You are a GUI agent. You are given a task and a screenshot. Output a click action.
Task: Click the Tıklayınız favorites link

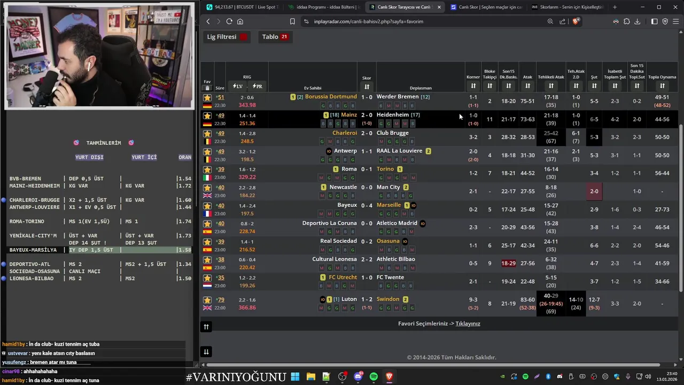(x=468, y=324)
